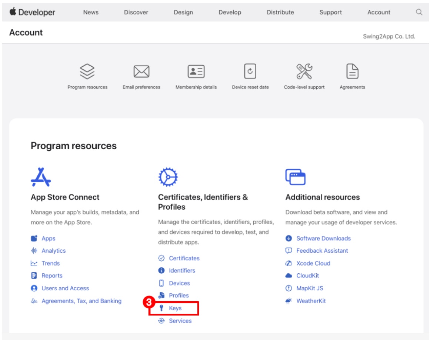Click the Agreements, Tax, and Banking icon
Screen dimensions: 430x340
pos(34,301)
